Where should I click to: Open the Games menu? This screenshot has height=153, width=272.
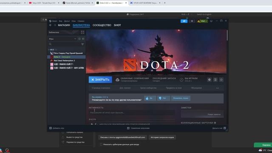pyautogui.click(x=74, y=21)
